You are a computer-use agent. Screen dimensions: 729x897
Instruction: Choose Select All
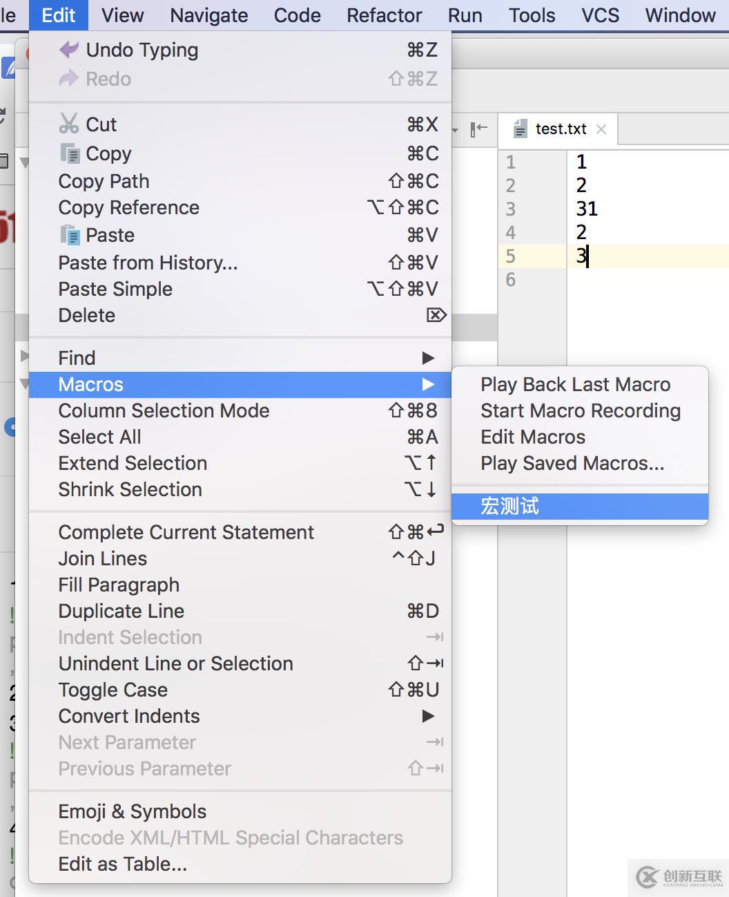pos(240,437)
